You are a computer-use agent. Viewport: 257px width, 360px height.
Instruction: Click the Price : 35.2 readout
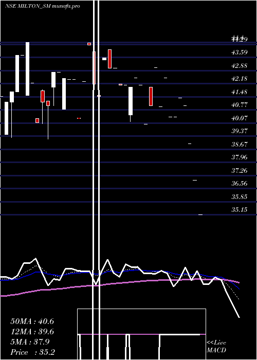point(32,352)
